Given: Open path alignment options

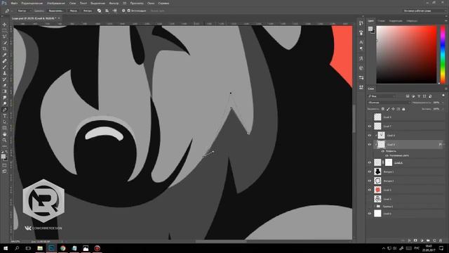Looking at the screenshot, I should (107, 11).
